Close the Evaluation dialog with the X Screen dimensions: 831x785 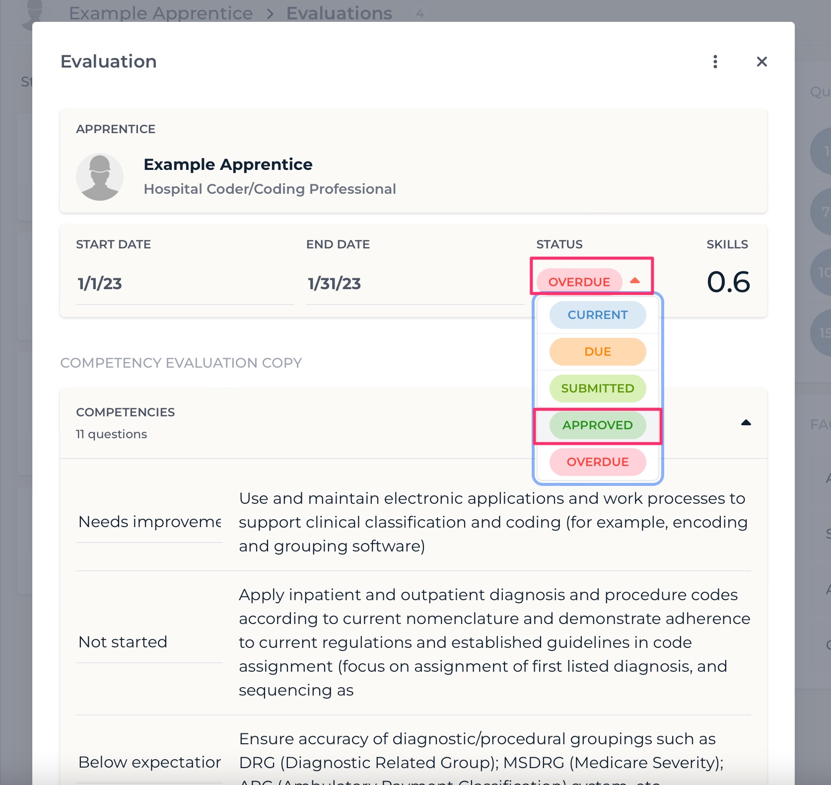tap(762, 62)
